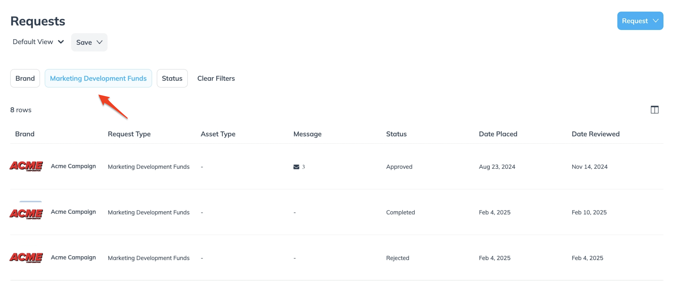Click the Acme logo in the Completed row
The image size is (675, 288).
tap(26, 213)
